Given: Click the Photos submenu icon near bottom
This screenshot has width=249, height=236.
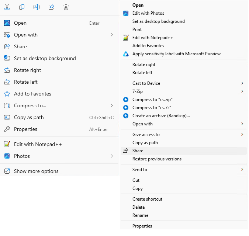Looking at the screenshot, I should (x=7, y=156).
